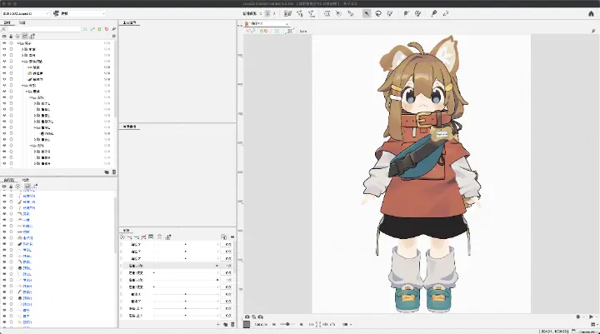Toggle lock icon in deformer panel header
The image size is (600, 334).
click(x=11, y=187)
